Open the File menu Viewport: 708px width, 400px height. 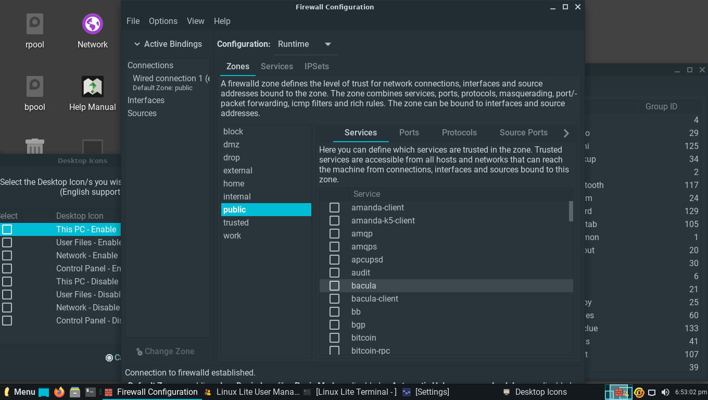tap(133, 21)
